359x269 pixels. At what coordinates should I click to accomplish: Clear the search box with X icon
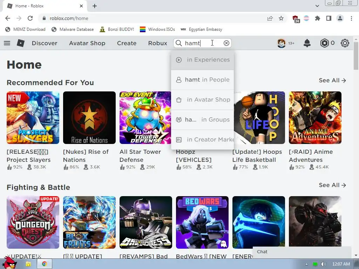tap(226, 43)
